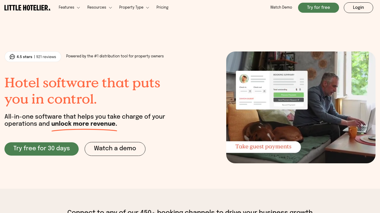Click the Watch a demo outlined button
Viewport: 380px width, 213px height.
115,149
